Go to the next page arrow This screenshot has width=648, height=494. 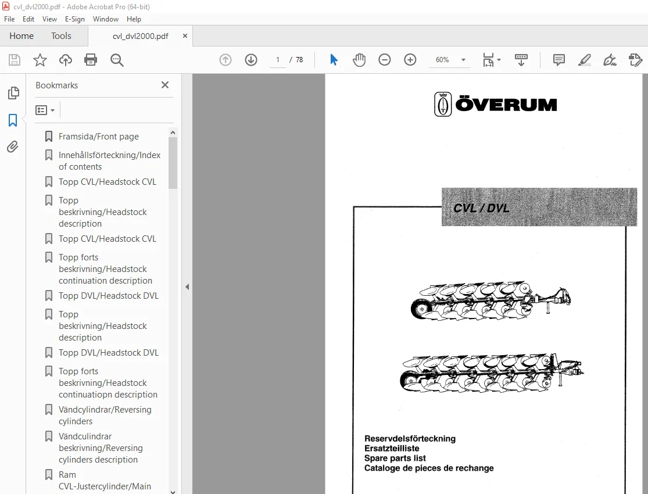point(251,60)
